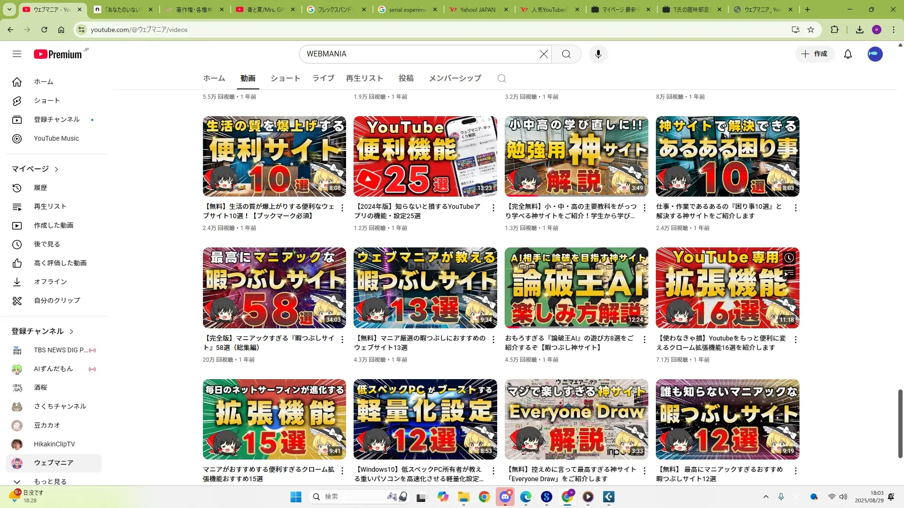Clear the WEBMANIA search text
This screenshot has height=508, width=904.
[x=543, y=54]
